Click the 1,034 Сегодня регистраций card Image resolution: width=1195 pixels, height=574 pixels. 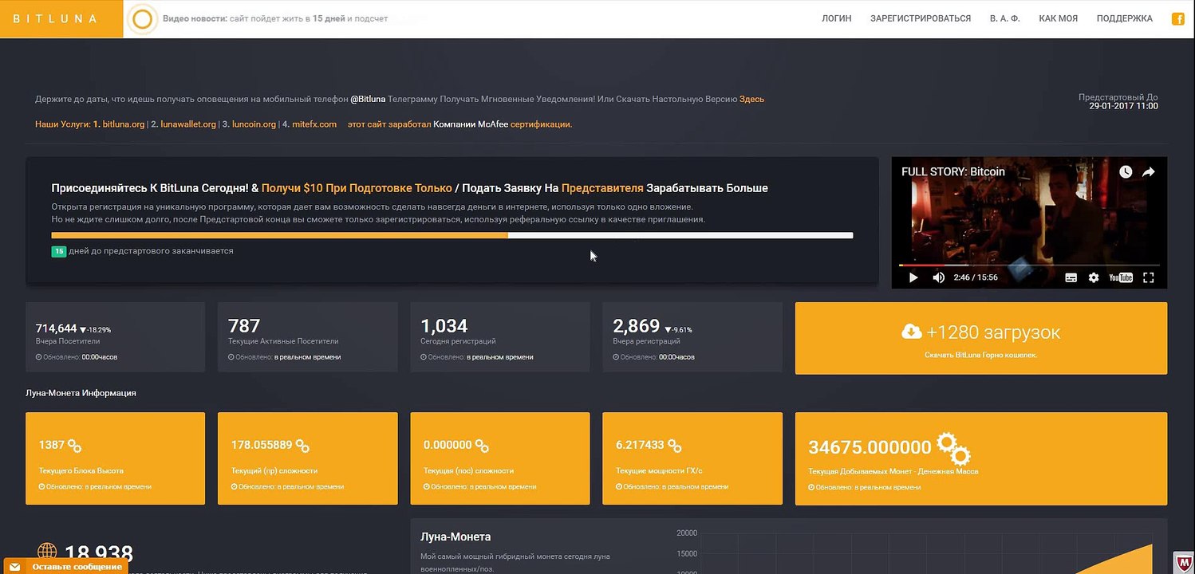pyautogui.click(x=500, y=337)
